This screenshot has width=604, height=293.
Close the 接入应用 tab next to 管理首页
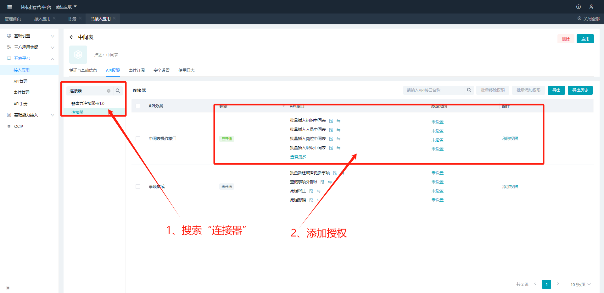pos(54,18)
